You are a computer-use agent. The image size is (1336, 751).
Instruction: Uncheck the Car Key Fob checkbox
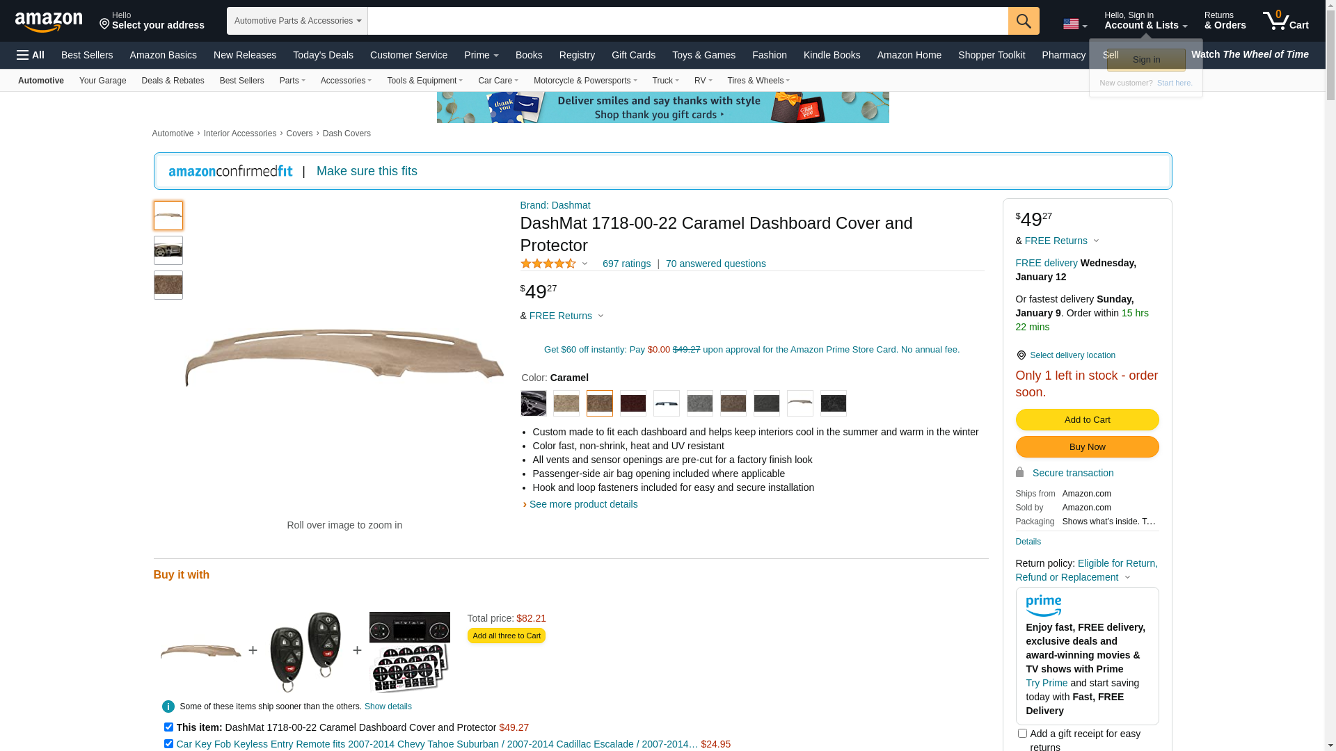168,744
